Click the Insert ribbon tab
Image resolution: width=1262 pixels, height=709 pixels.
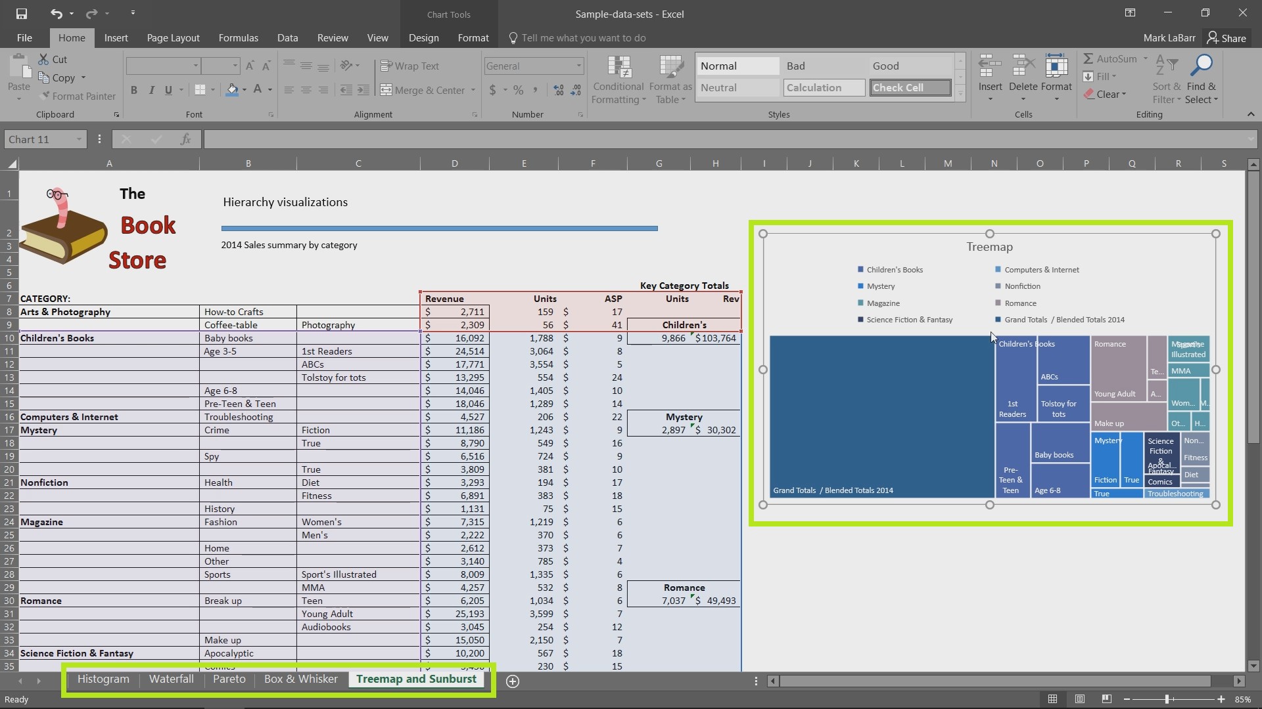[116, 37]
